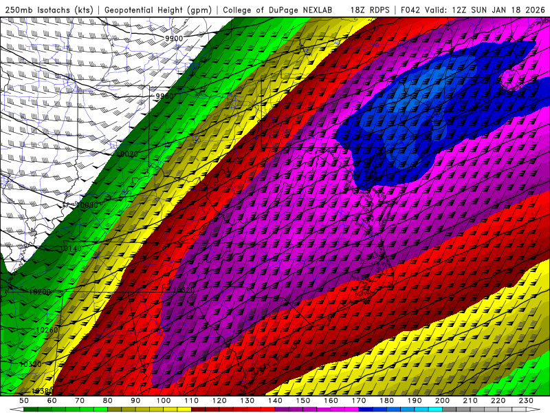Click the 'College of DuPage NEXLAB' label
The height and width of the screenshot is (413, 550).
pos(278,10)
